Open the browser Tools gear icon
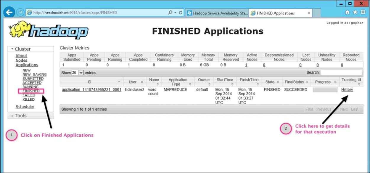The image size is (370, 173). (362, 12)
